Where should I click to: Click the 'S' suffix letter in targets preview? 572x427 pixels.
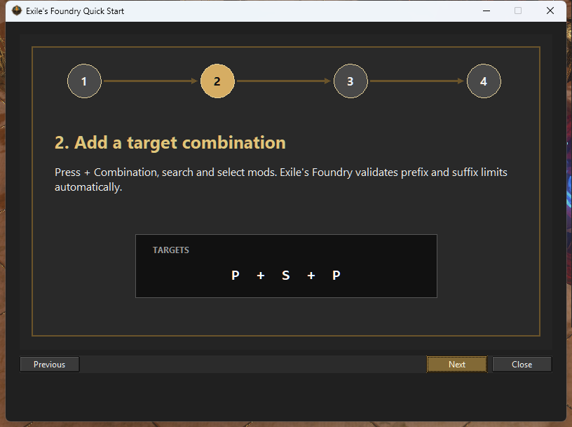pos(285,275)
